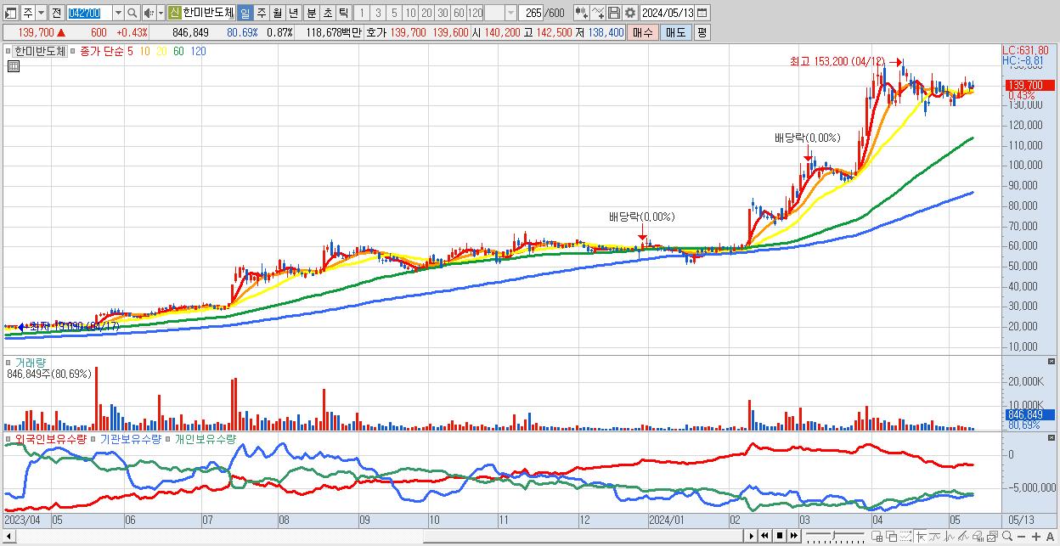Image resolution: width=1060 pixels, height=546 pixels.
Task: Save chart with the floppy disk icon
Action: click(x=614, y=13)
